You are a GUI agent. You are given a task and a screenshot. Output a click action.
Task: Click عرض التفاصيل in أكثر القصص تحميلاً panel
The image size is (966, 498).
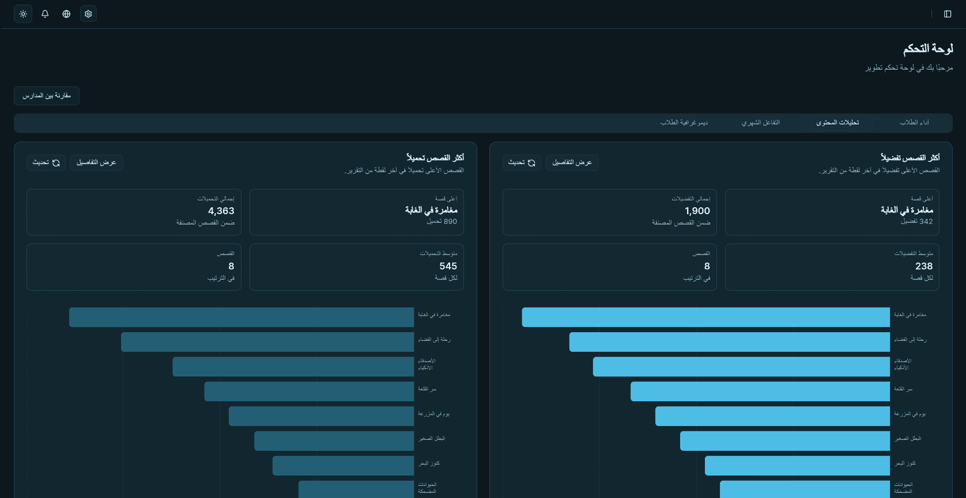(x=96, y=163)
